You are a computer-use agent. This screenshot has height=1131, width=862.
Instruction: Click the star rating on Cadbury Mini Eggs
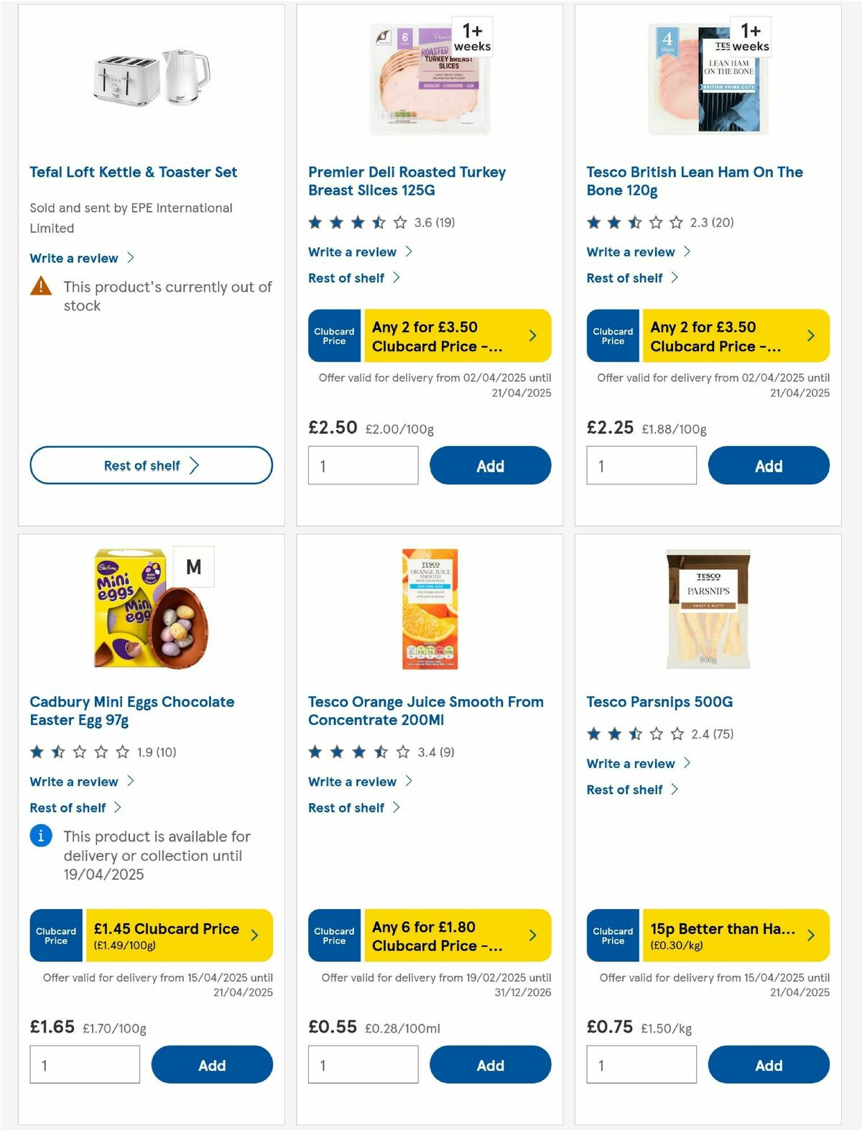(78, 752)
